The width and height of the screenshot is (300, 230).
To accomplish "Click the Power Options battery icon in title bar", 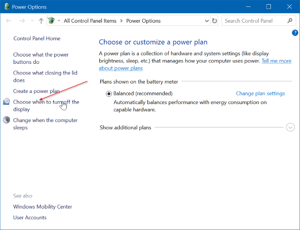I will click(x=7, y=7).
